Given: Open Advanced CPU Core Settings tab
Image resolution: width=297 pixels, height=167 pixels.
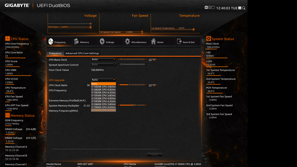Looking at the screenshot, I should pos(82,53).
